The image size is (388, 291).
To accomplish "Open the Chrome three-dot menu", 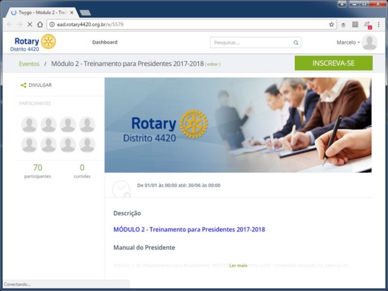I will click(378, 24).
